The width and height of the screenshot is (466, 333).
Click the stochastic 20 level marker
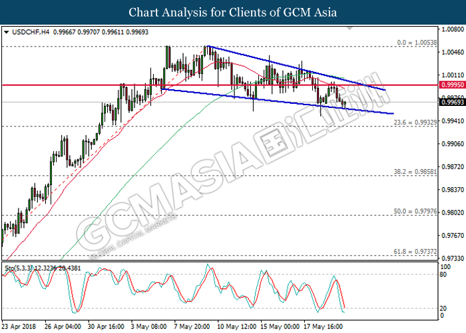click(443, 308)
